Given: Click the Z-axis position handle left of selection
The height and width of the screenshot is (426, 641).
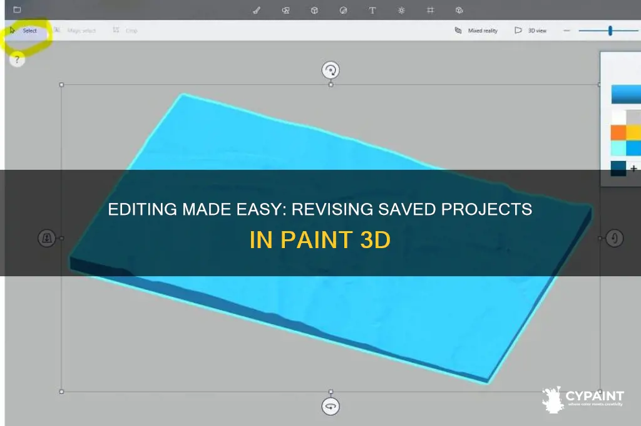Looking at the screenshot, I should [x=46, y=238].
